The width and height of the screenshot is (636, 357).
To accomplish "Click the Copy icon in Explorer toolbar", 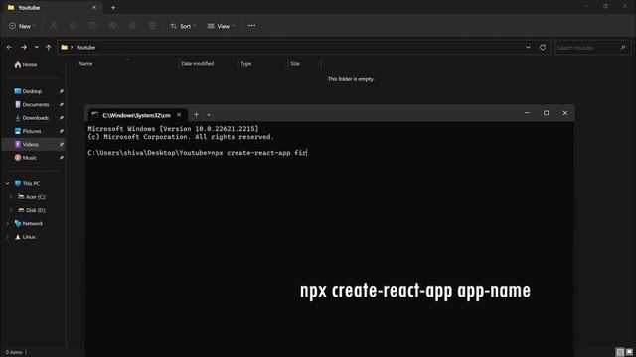I will (73, 26).
